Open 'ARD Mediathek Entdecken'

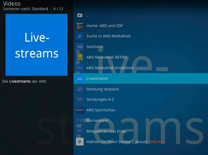pyautogui.click(x=141, y=68)
